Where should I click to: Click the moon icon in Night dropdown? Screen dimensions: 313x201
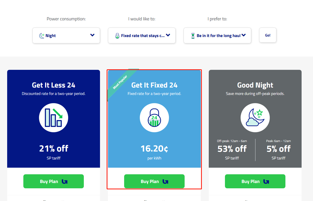click(42, 36)
